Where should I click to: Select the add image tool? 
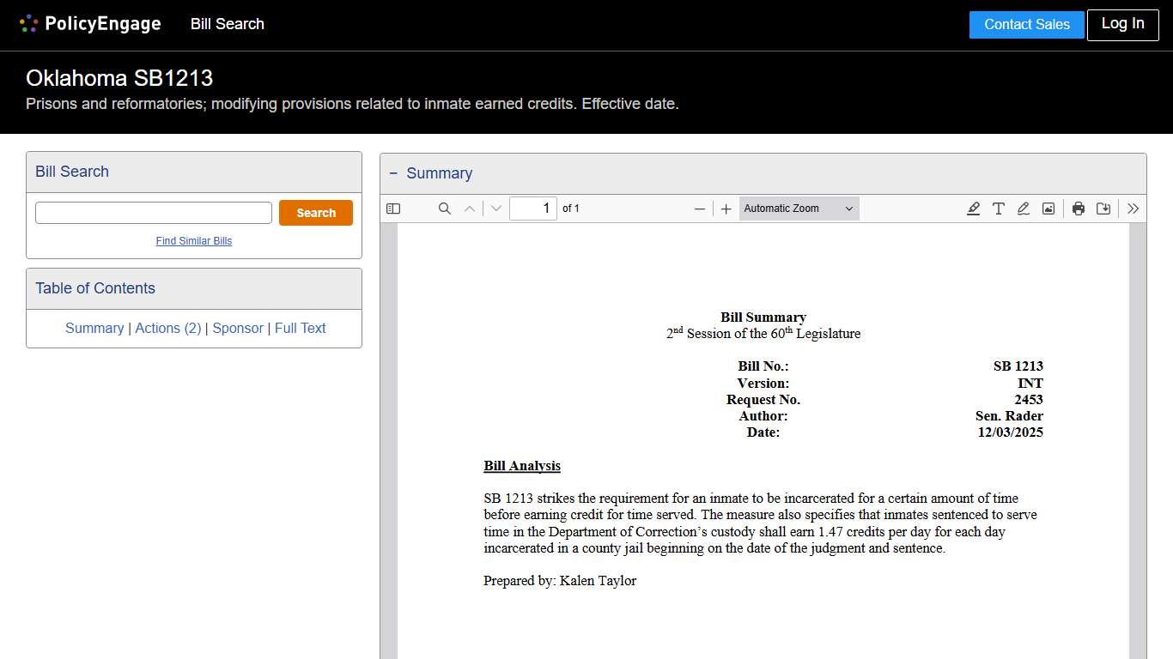click(x=1048, y=209)
